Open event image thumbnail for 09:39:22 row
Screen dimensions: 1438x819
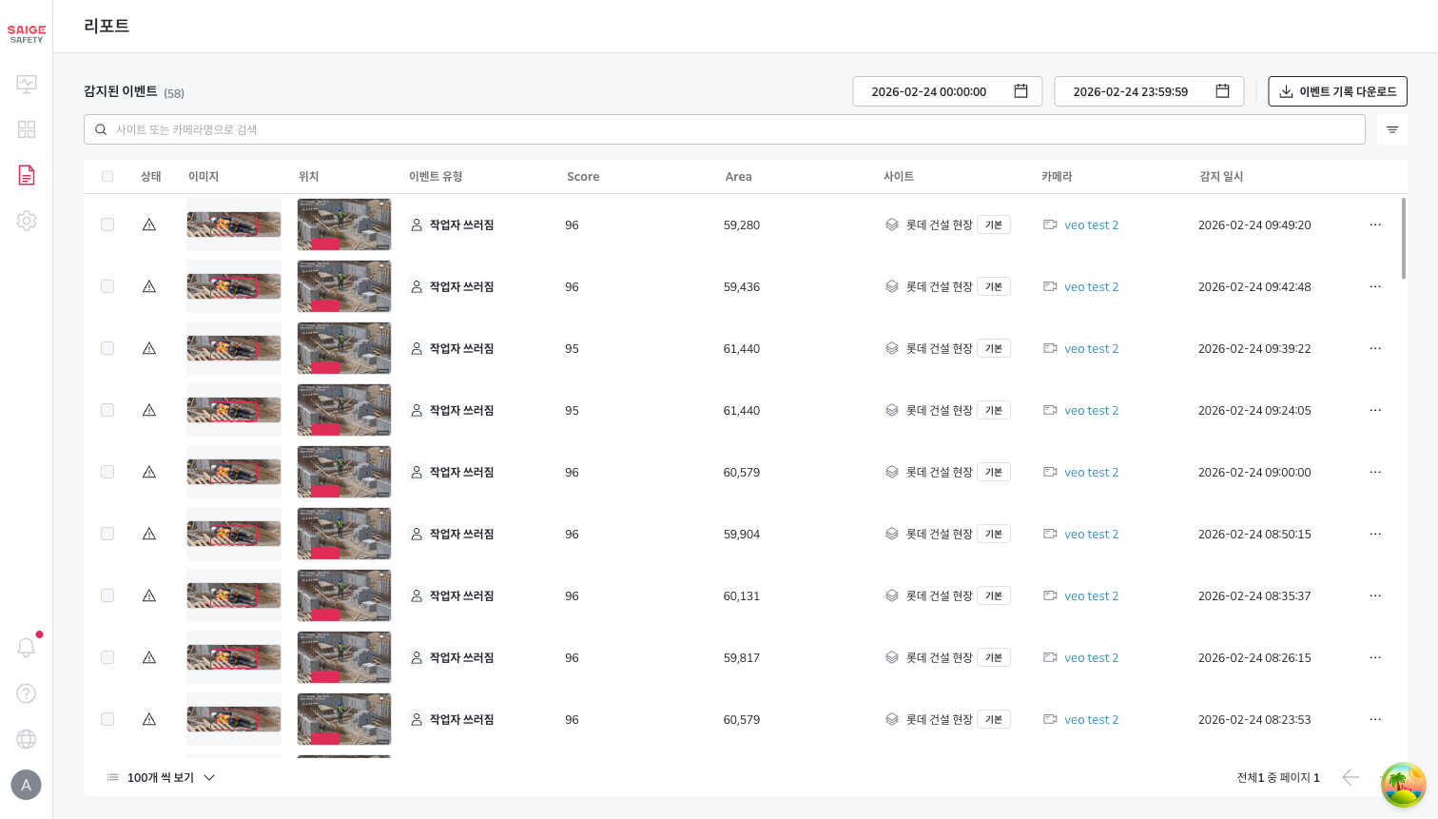click(x=234, y=348)
